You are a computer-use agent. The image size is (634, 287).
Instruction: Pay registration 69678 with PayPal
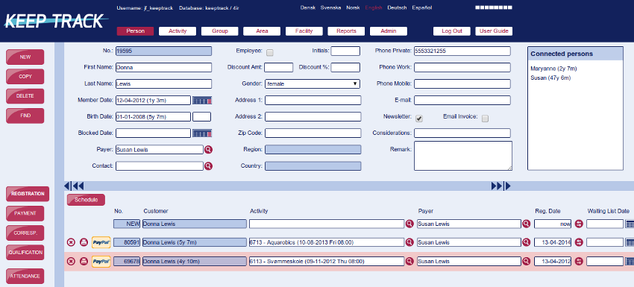(101, 262)
